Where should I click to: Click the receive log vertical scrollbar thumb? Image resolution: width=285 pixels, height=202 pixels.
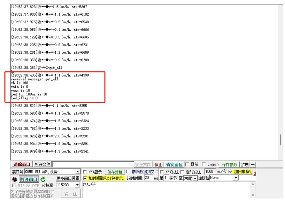280,140
